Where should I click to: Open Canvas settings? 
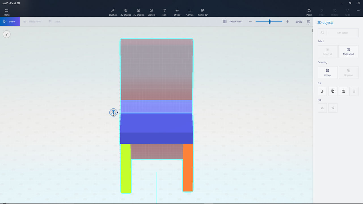[190, 12]
